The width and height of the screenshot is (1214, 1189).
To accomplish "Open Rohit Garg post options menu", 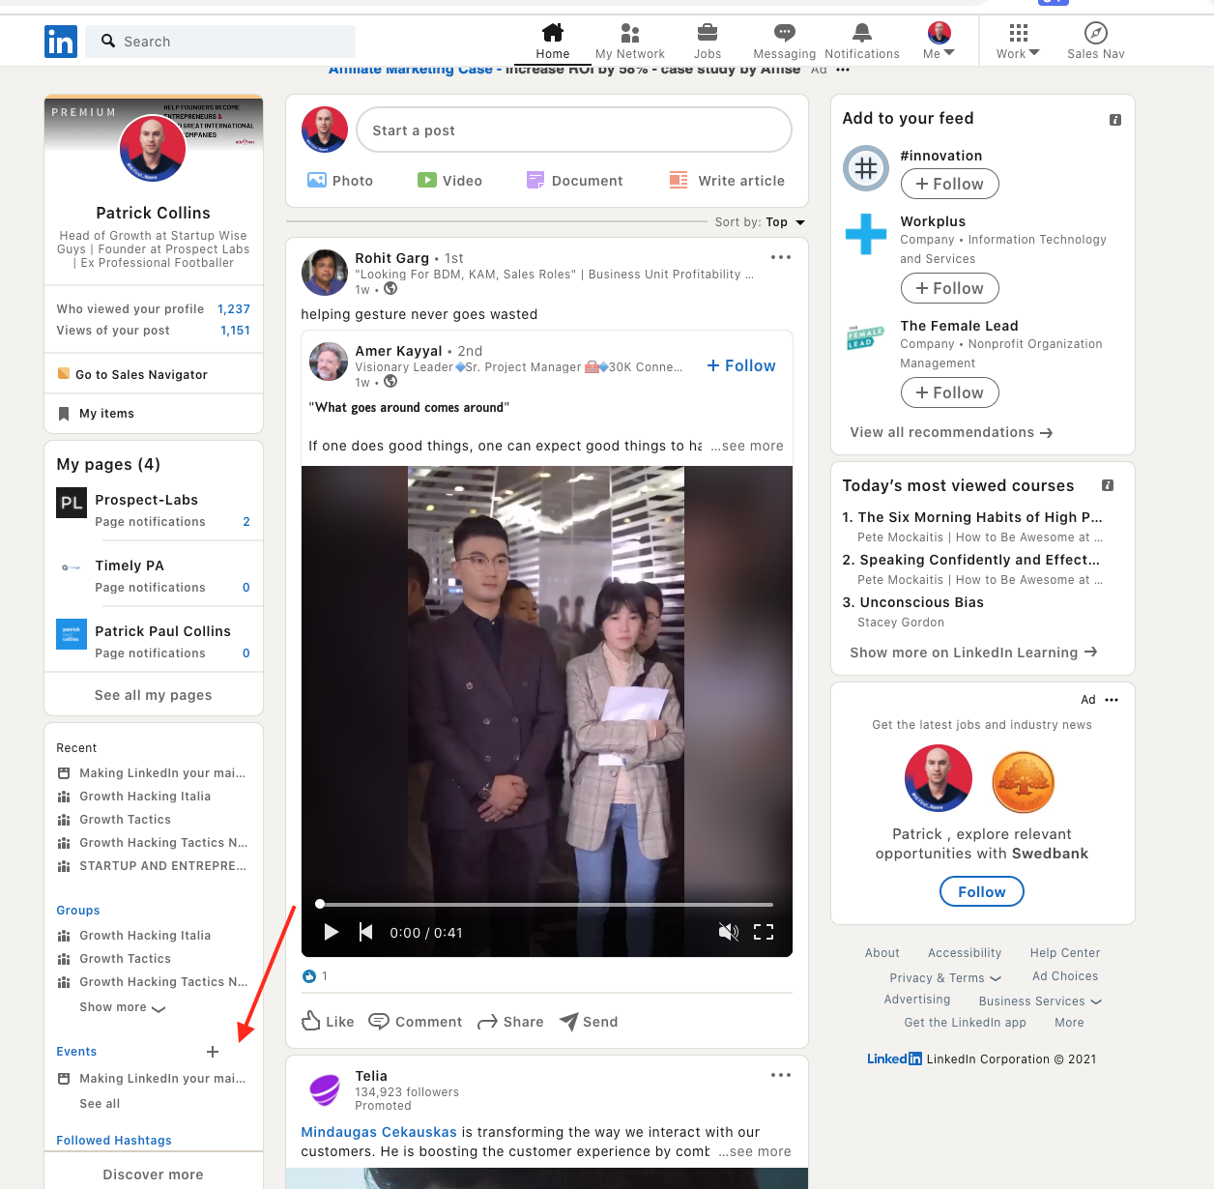I will pyautogui.click(x=781, y=257).
